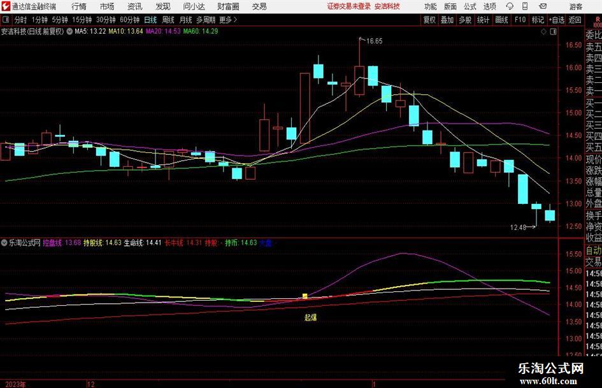The height and width of the screenshot is (388, 602).
Task: Toggle the left panel icon beside 分时
Action: click(5, 20)
